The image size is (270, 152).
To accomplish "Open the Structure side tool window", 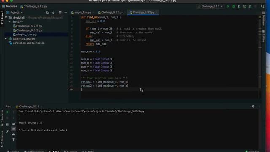I will [2, 139].
